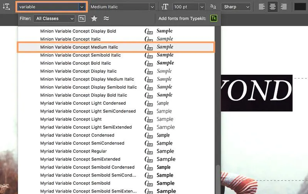Click the green Typekit add fonts icon

click(x=214, y=18)
